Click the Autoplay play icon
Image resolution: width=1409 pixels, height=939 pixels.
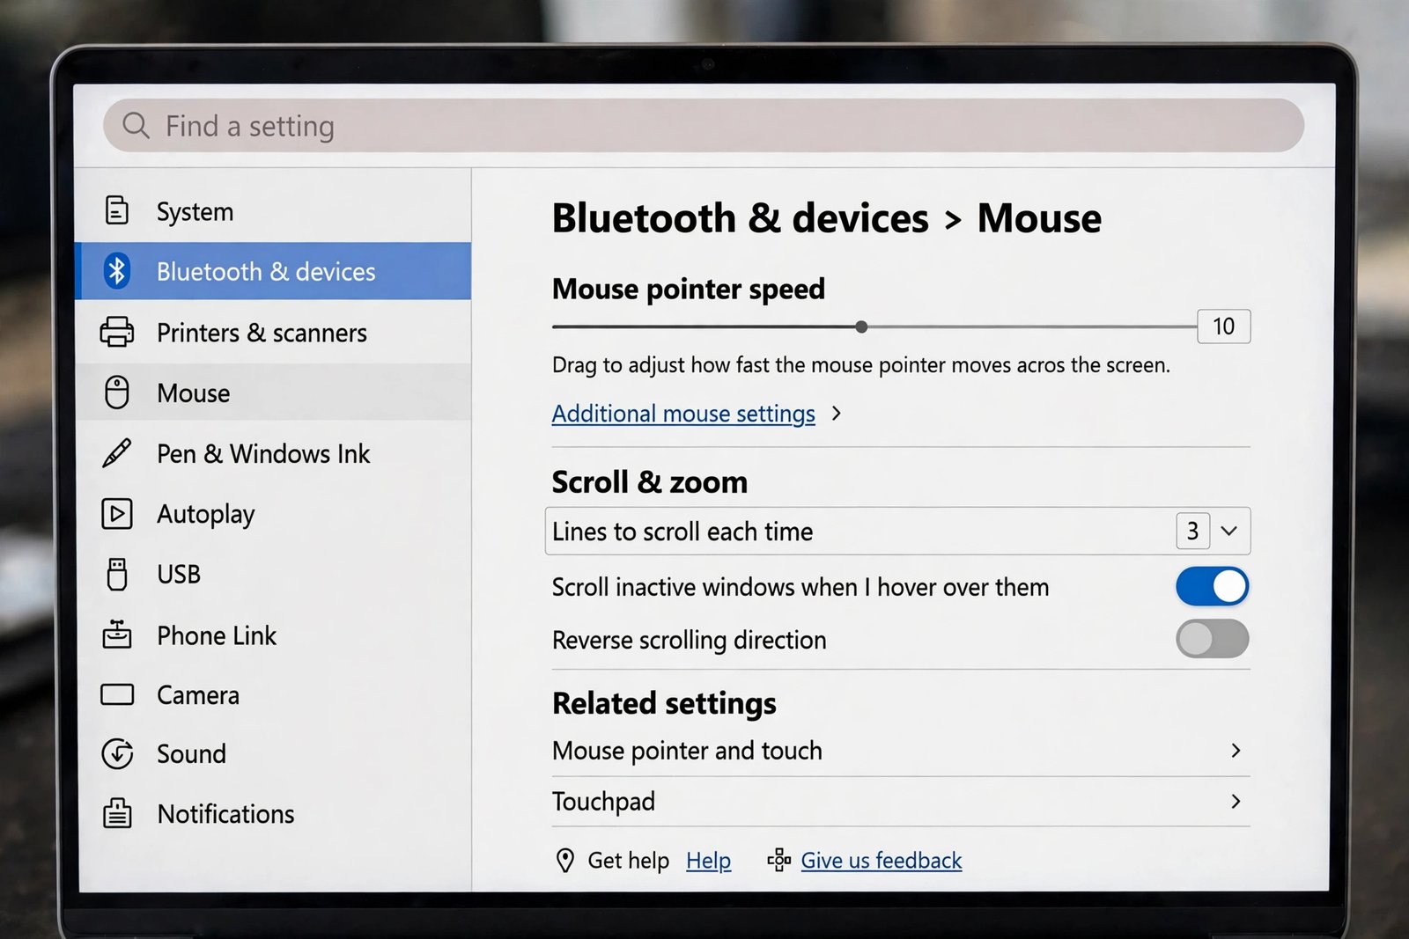tap(117, 514)
